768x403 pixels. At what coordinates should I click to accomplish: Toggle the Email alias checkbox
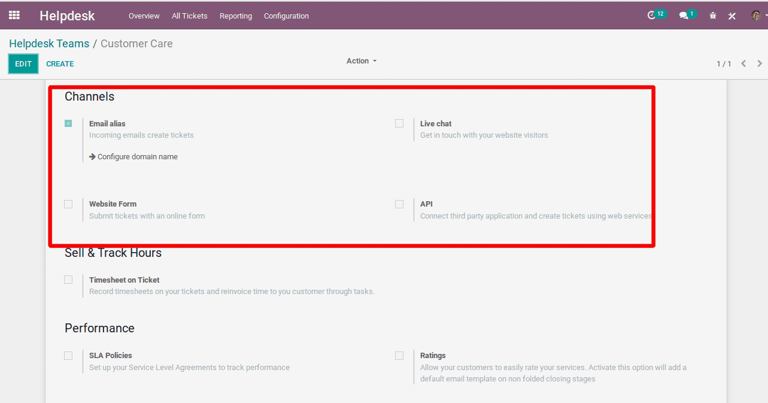[68, 123]
